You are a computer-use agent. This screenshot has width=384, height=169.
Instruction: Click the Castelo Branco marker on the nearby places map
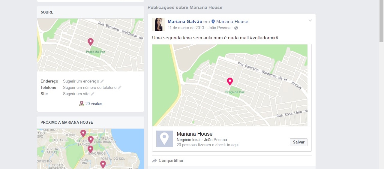pos(90,140)
